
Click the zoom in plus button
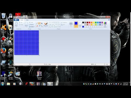click(x=107, y=64)
